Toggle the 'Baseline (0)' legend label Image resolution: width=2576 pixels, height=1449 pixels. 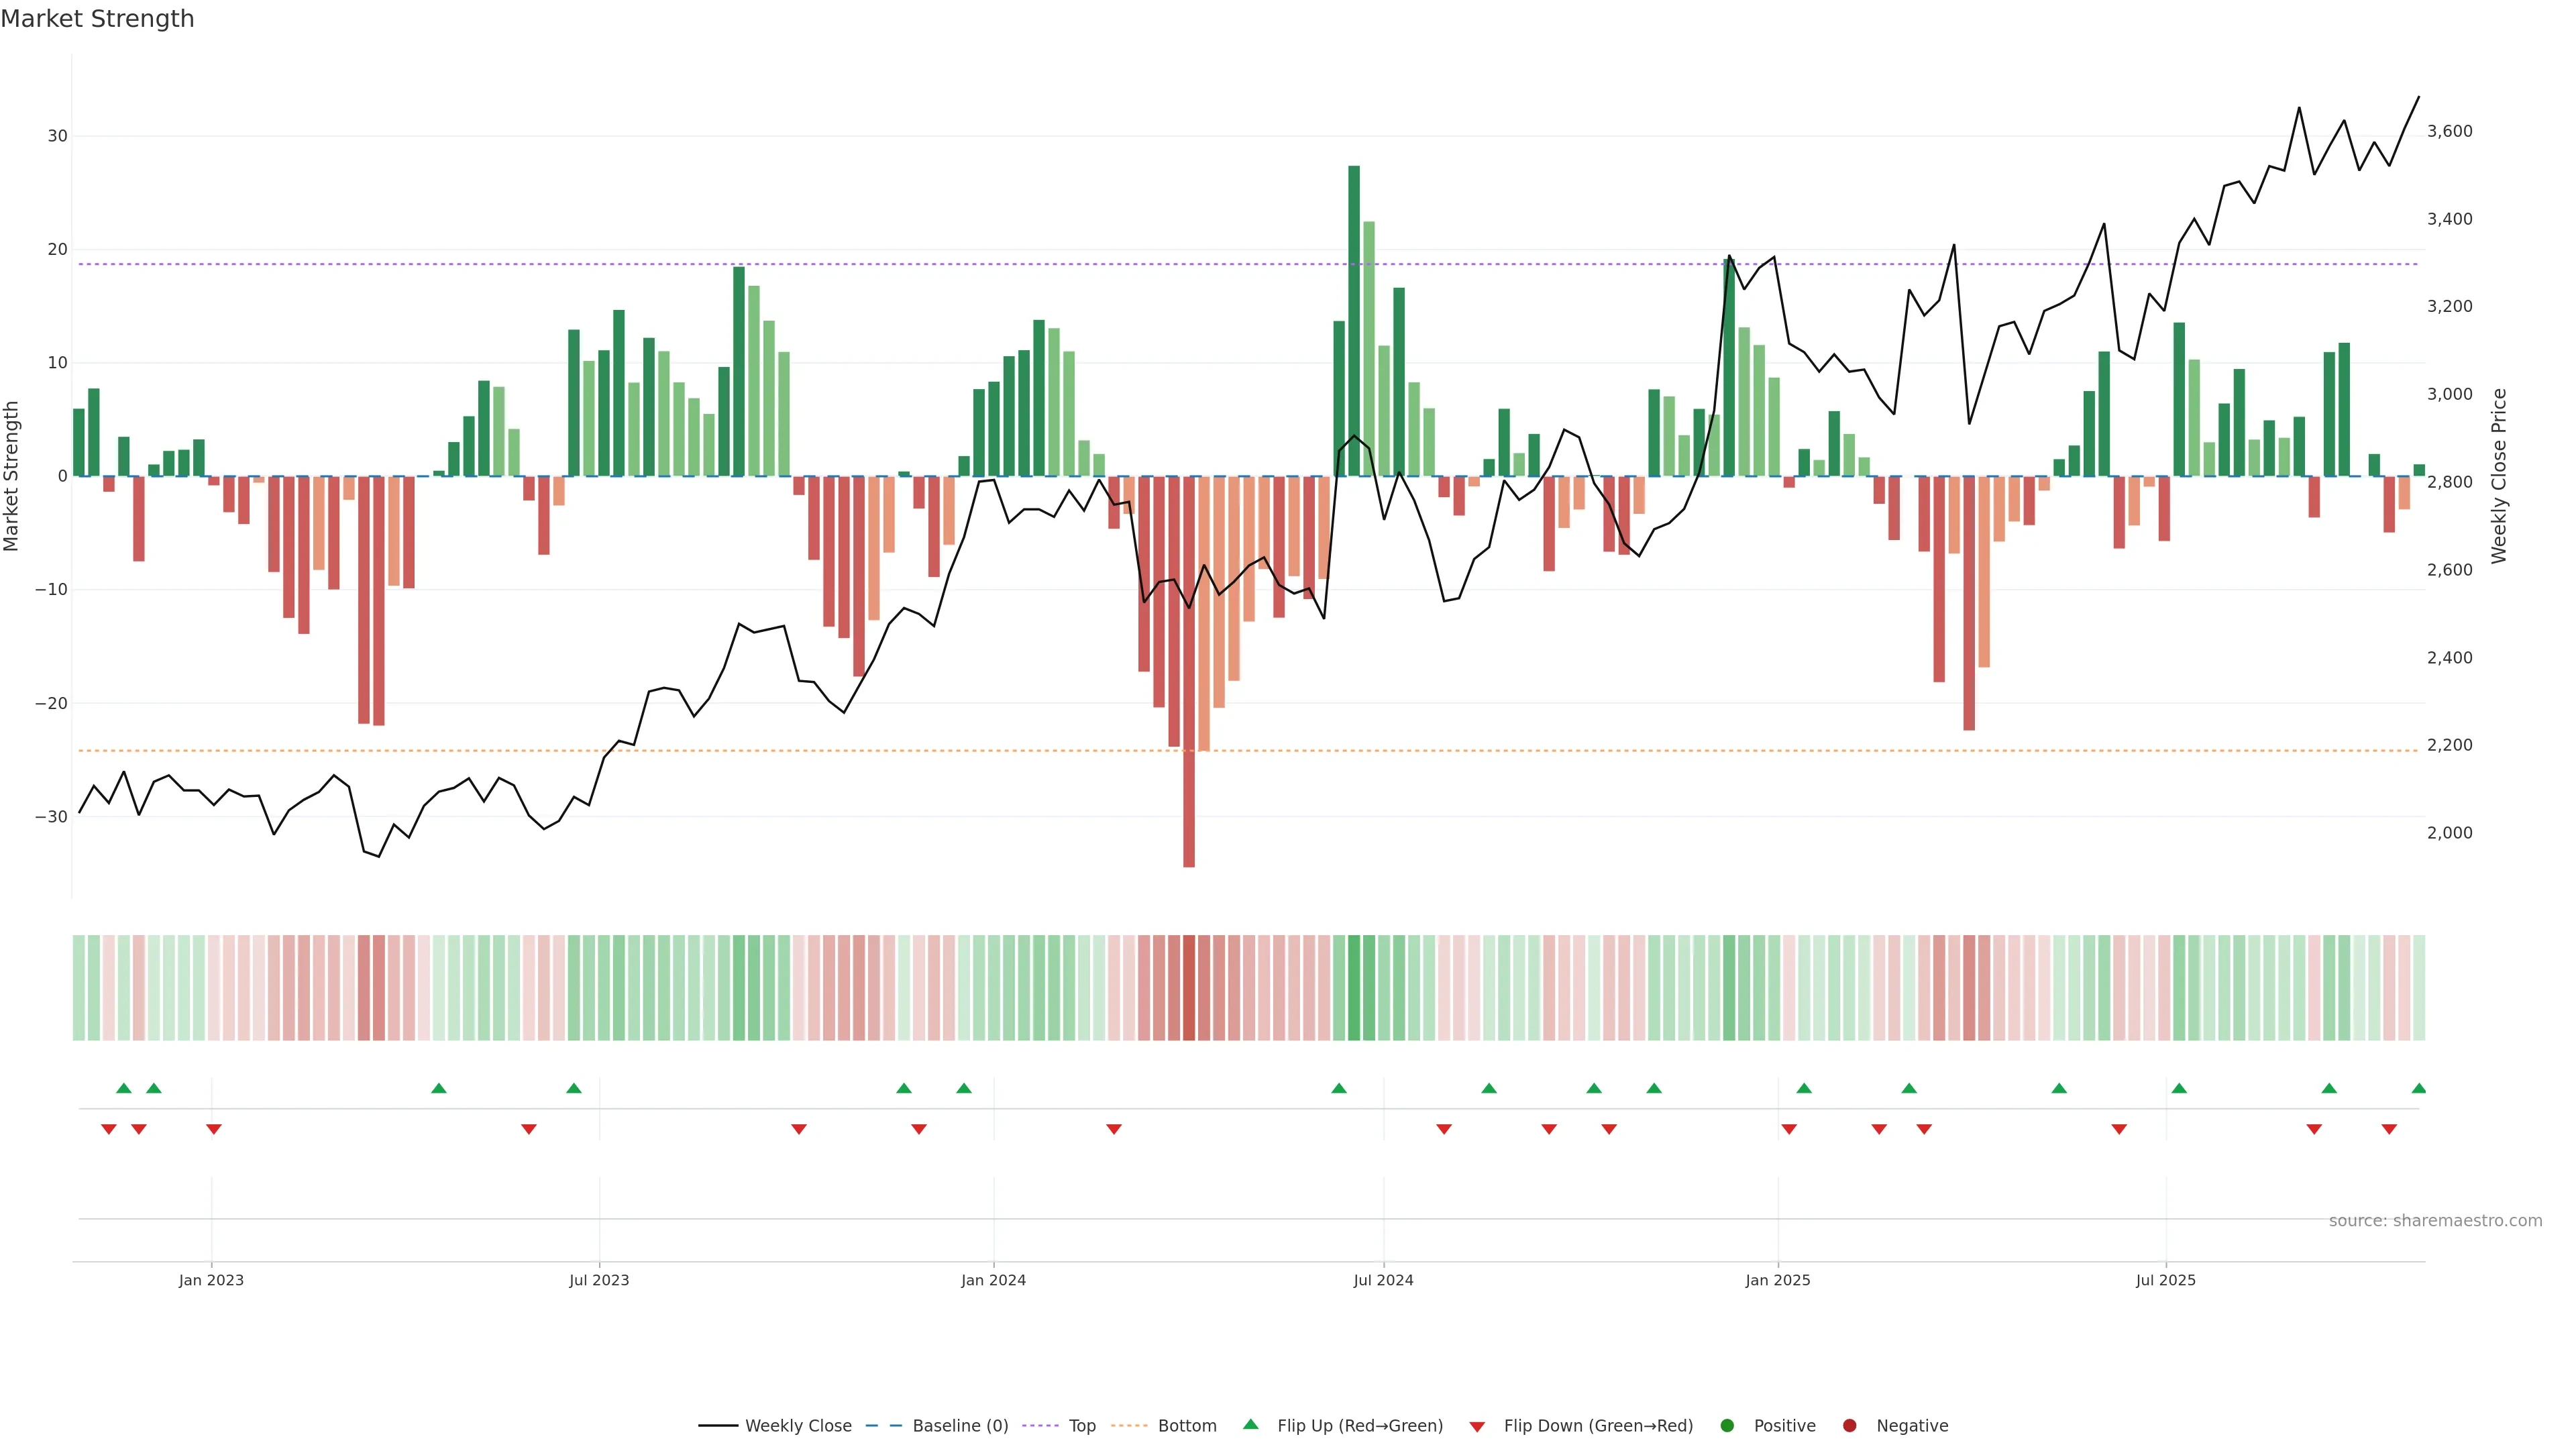point(960,1425)
